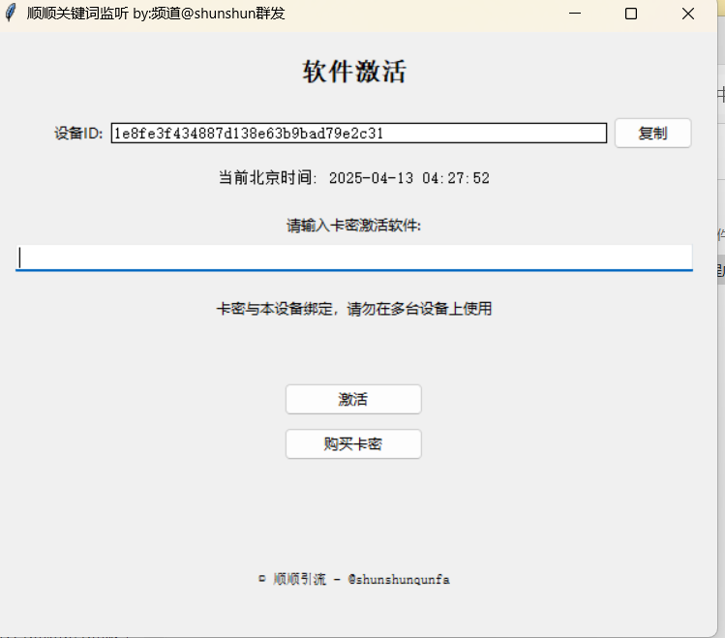
Task: Click the 软件激活 heading
Action: click(354, 72)
